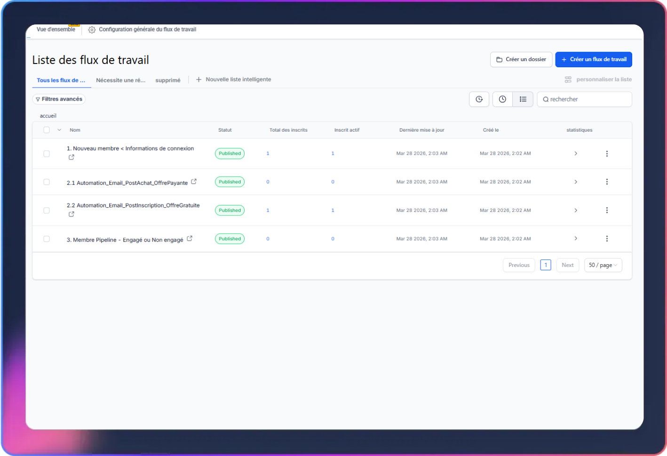
Task: Click the three-dot menu for Nouveau membre row
Action: [607, 154]
